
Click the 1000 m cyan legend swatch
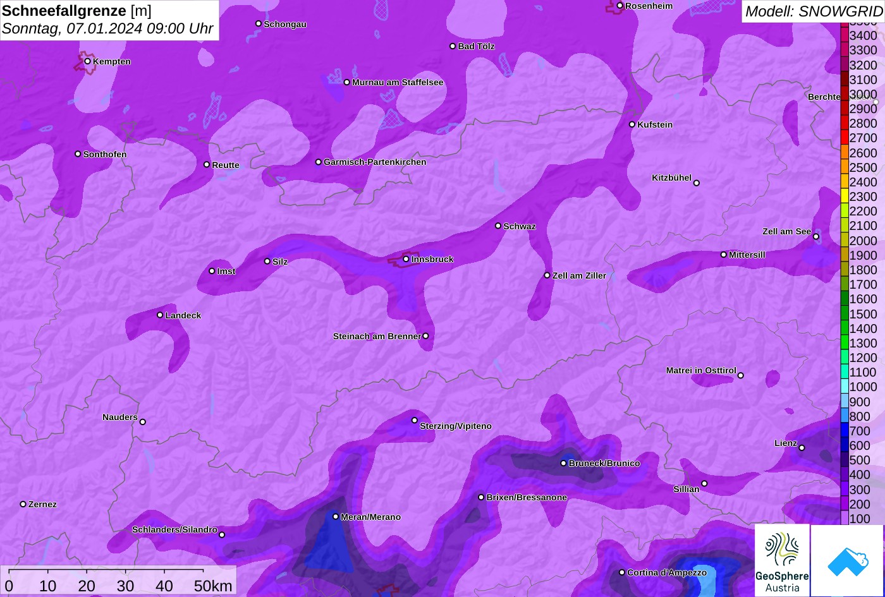coord(844,387)
